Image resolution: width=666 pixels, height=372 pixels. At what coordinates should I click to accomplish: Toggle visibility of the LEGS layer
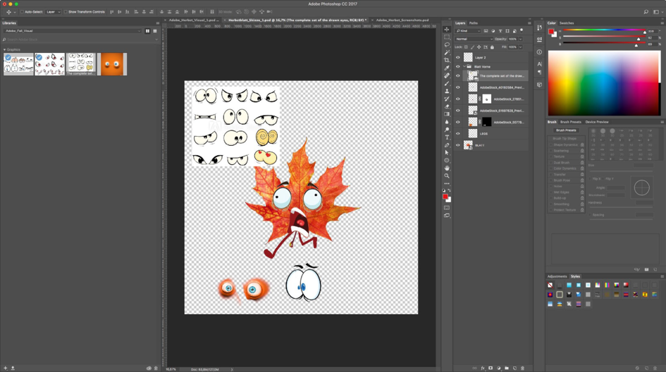pos(457,133)
